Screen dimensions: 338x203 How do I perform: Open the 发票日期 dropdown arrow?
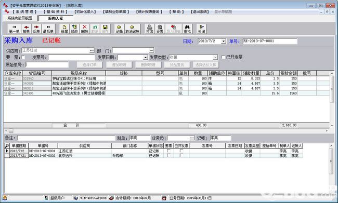146,58
